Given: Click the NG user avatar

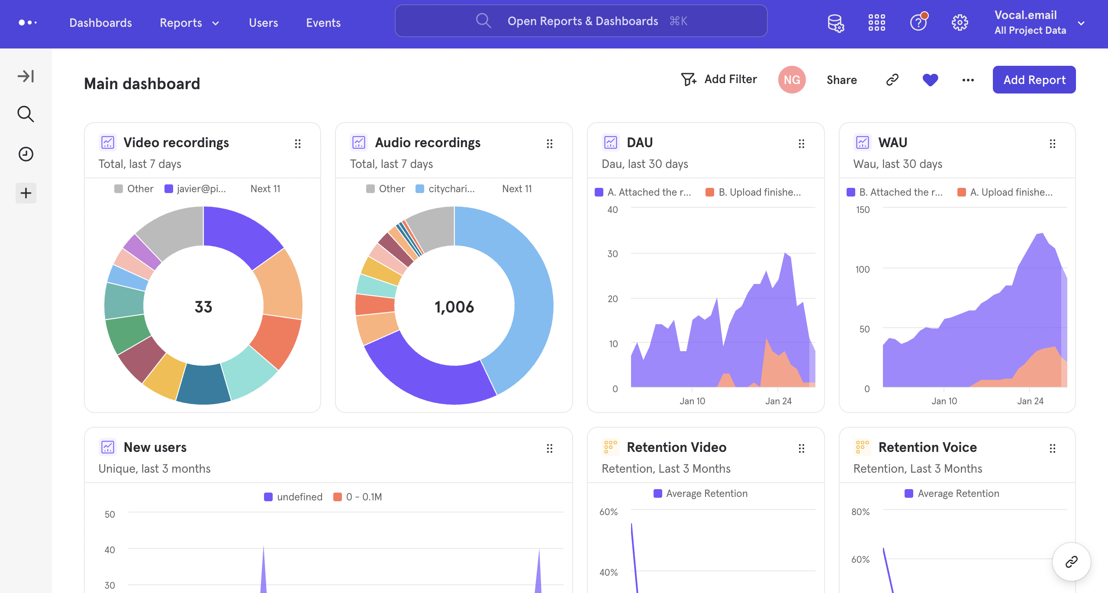Looking at the screenshot, I should coord(792,80).
